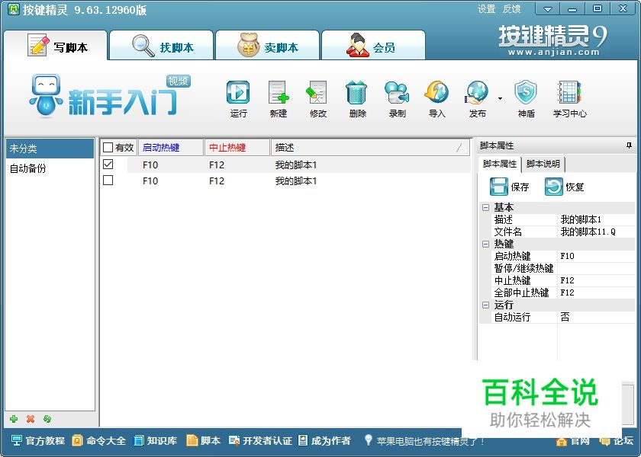Select 未分类 category in sidebar
Screen dimensions: 641x457
coord(50,149)
